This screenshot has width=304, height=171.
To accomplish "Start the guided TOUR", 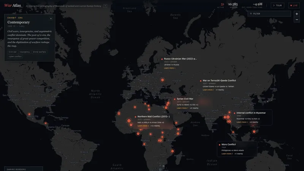I will click(277, 5).
